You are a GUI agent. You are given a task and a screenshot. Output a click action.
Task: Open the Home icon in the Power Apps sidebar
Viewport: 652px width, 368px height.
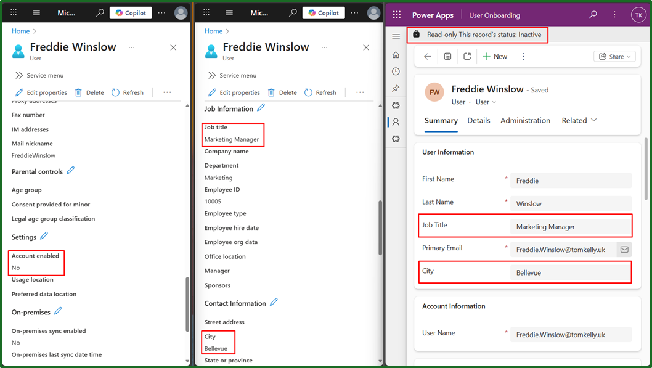396,54
